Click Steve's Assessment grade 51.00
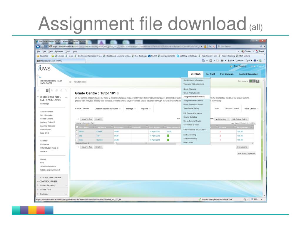Viewport: 301px width, 226px height. click(169, 132)
